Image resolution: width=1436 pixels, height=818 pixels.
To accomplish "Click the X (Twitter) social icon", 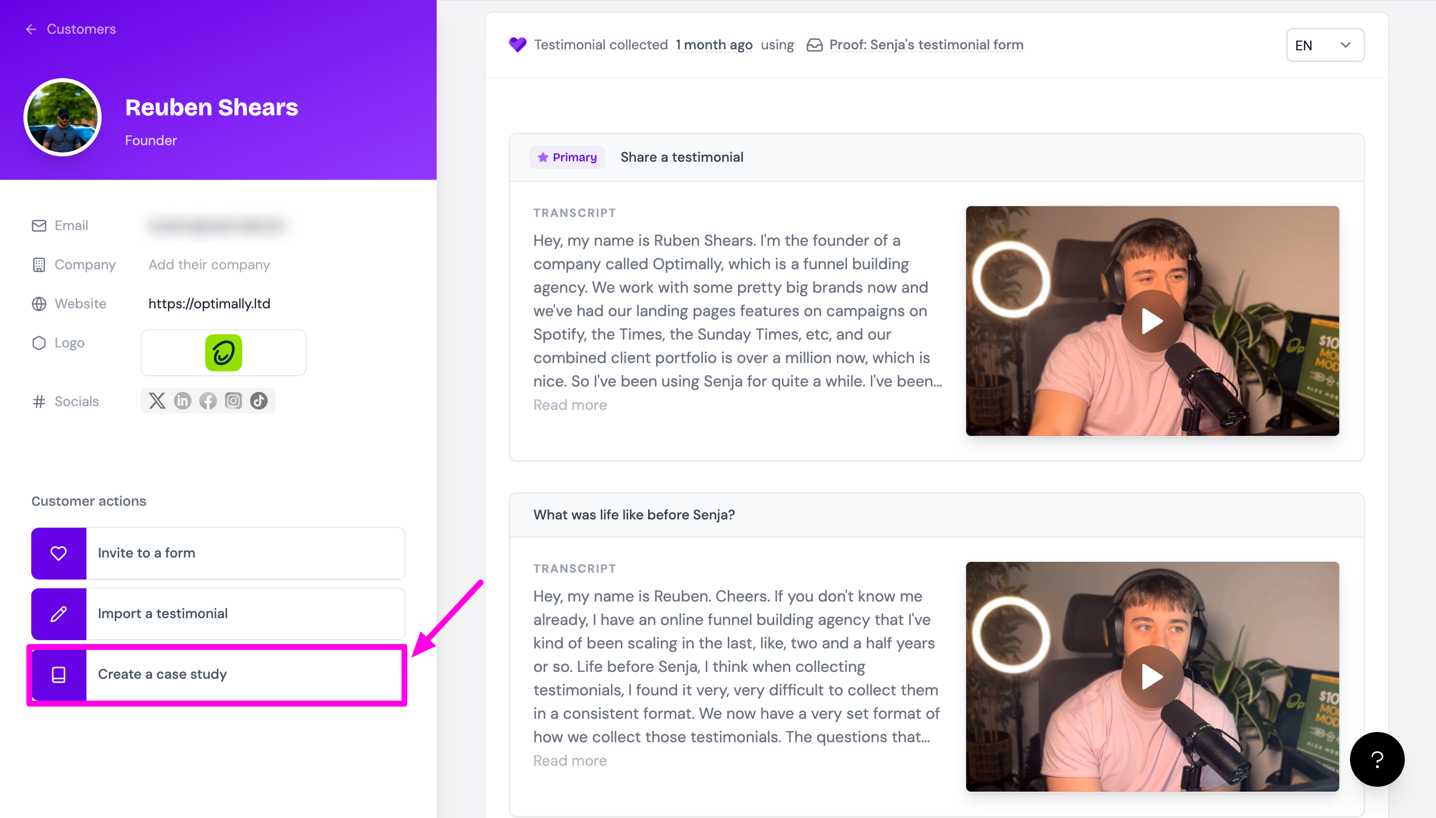I will point(157,401).
